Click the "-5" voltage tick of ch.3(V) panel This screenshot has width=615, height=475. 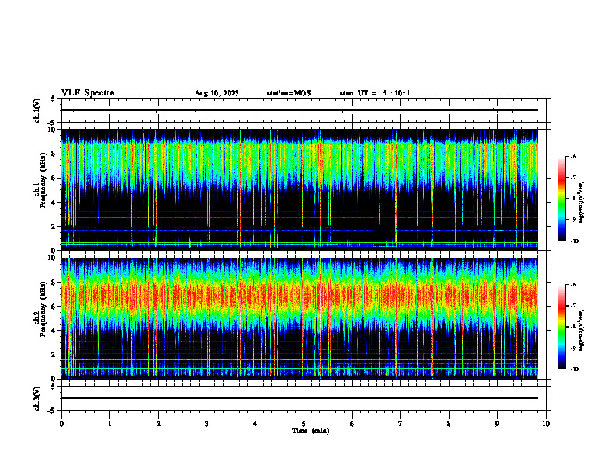52,411
